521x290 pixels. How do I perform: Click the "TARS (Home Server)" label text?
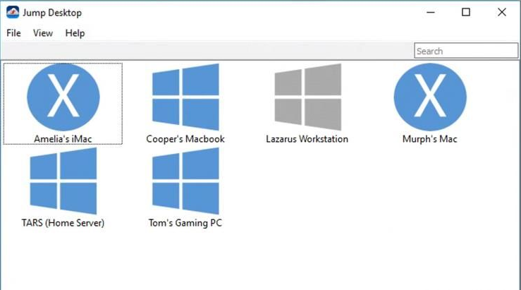click(63, 222)
